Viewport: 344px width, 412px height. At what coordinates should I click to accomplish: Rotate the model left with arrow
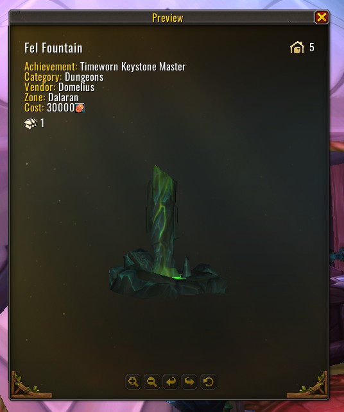click(171, 381)
